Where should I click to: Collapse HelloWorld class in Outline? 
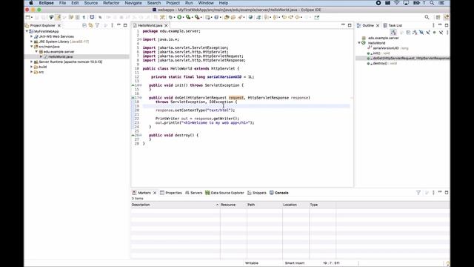359,43
